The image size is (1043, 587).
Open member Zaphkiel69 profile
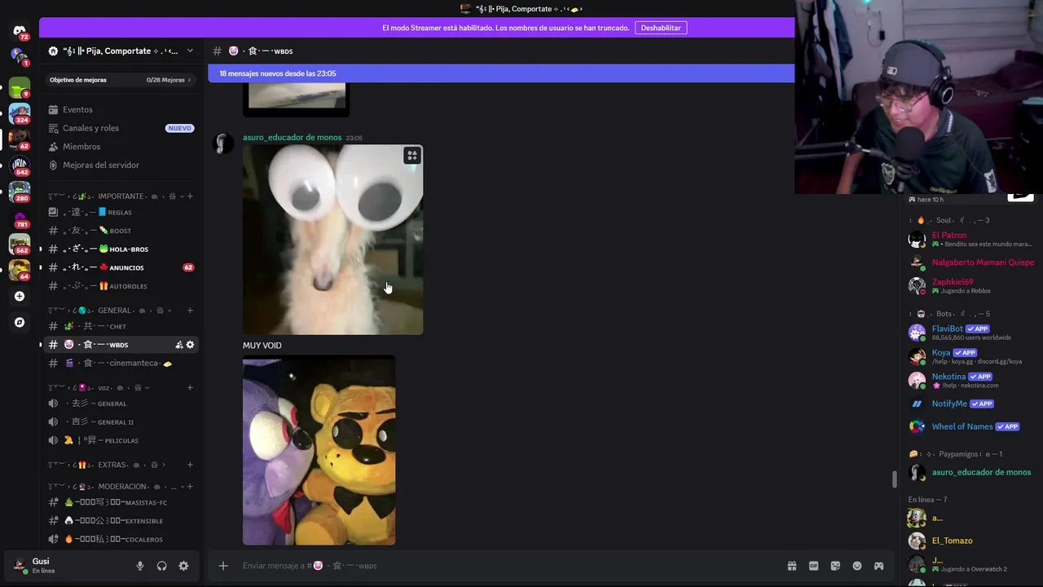pos(971,285)
